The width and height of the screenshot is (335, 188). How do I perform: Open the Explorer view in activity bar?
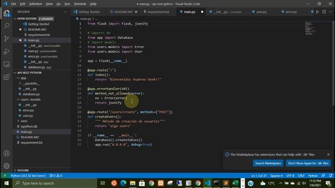point(7,13)
